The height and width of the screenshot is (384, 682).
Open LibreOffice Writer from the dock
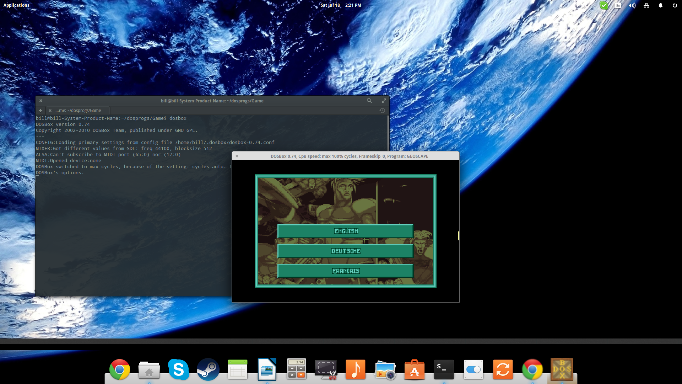click(x=267, y=370)
